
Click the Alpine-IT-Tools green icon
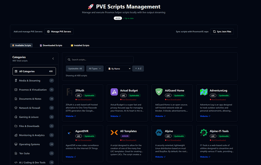click(x=204, y=132)
